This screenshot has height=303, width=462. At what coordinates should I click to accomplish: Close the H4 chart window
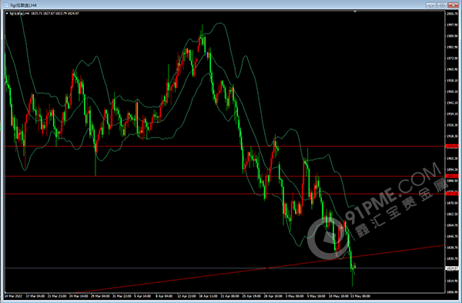[x=454, y=5]
